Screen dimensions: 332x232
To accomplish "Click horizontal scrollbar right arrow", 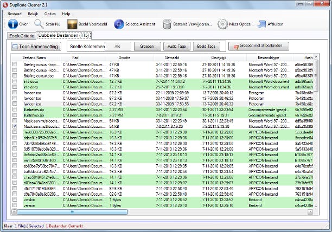I will point(310,212).
